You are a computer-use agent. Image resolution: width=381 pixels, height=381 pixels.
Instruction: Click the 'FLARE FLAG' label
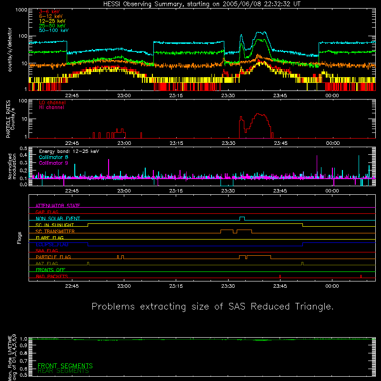[50, 238]
